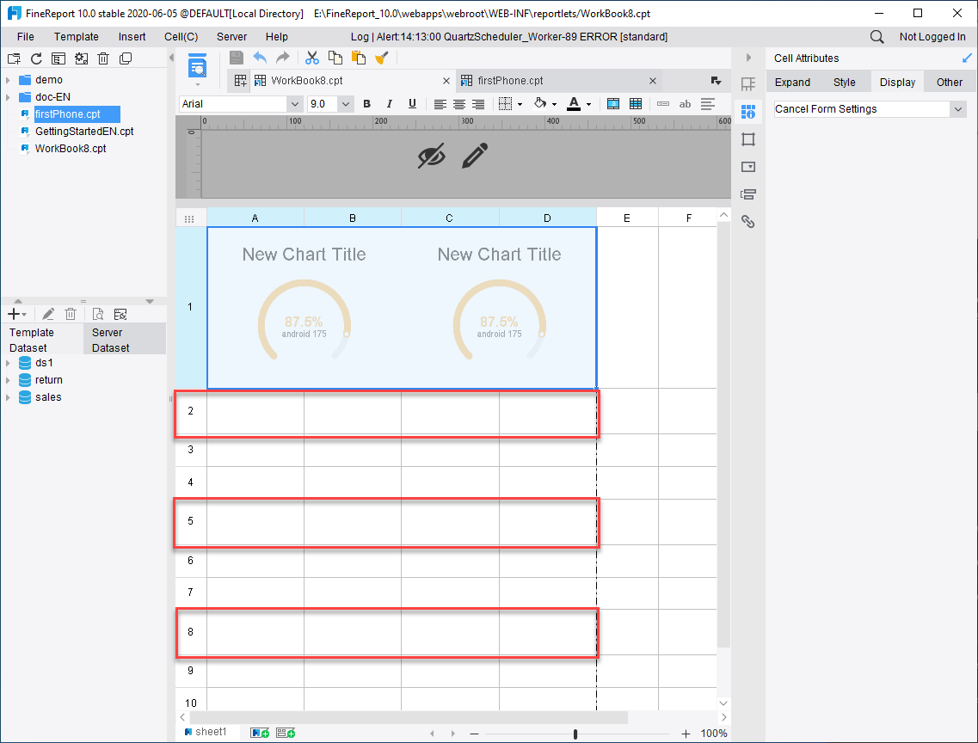Copy the selected cell

(335, 58)
